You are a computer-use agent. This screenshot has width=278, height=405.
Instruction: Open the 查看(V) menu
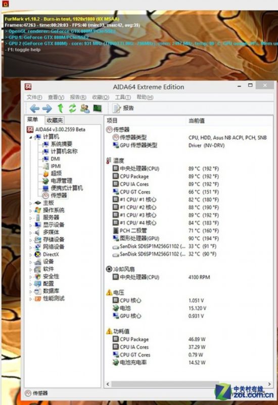(56, 98)
